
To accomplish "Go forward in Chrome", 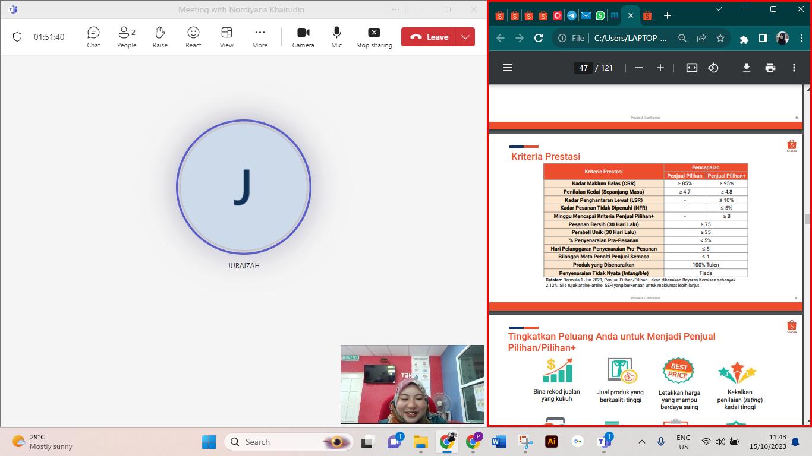I will pyautogui.click(x=520, y=38).
